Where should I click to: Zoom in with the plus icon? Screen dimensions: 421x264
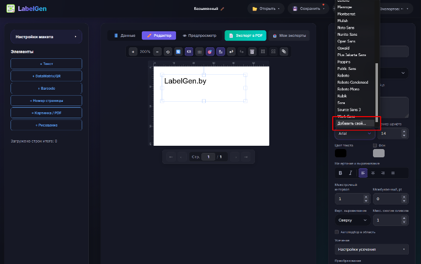click(x=133, y=52)
